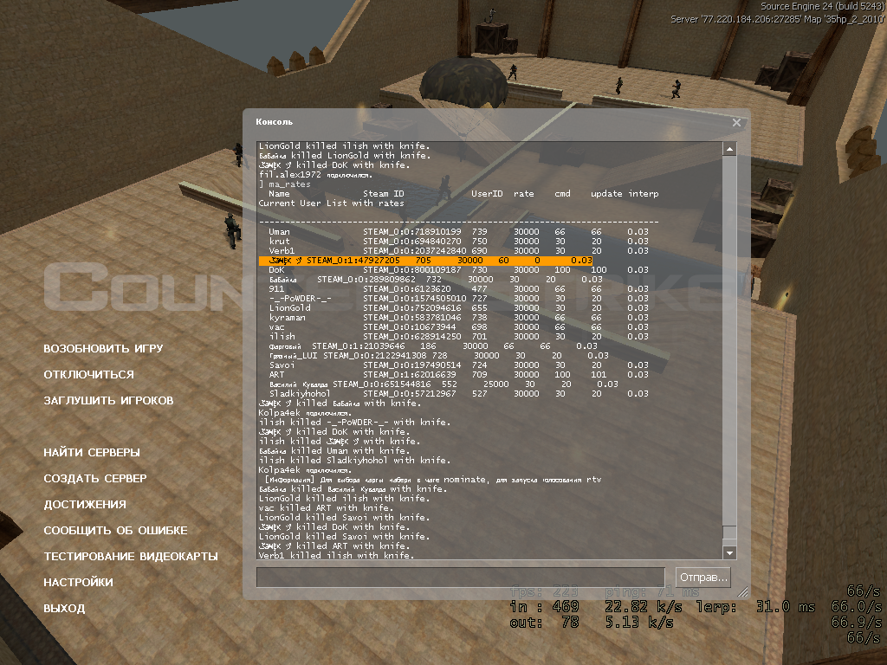Screen dimensions: 887x665
Task: Click the Отправ... submit button
Action: coord(703,578)
